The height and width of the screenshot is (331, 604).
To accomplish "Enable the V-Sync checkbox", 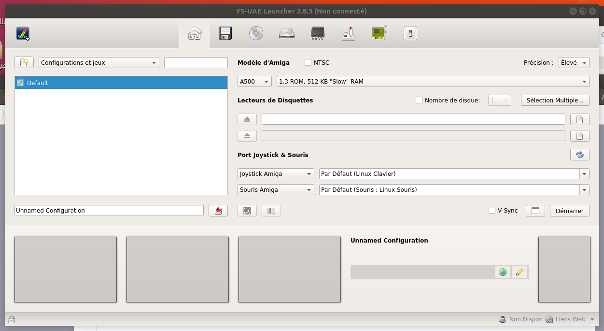I will click(492, 210).
